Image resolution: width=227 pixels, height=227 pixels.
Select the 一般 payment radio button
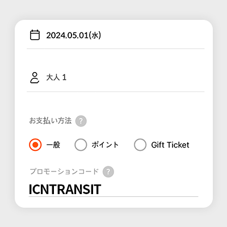click(x=35, y=145)
